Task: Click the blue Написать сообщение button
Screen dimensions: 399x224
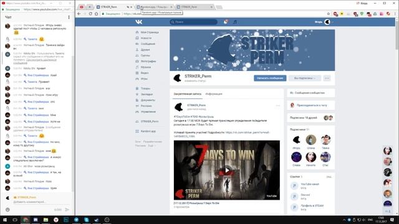Action: click(x=270, y=78)
